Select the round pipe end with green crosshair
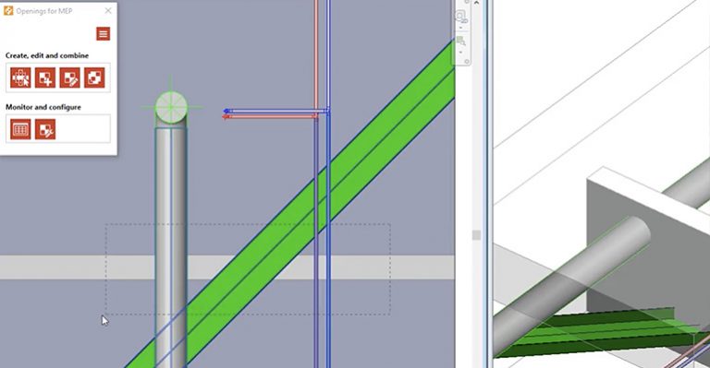The width and height of the screenshot is (710, 368). pyautogui.click(x=171, y=108)
